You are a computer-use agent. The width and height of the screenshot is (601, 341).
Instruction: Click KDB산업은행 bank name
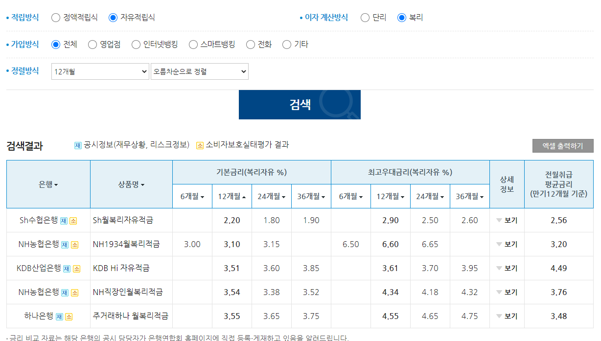coord(39,269)
